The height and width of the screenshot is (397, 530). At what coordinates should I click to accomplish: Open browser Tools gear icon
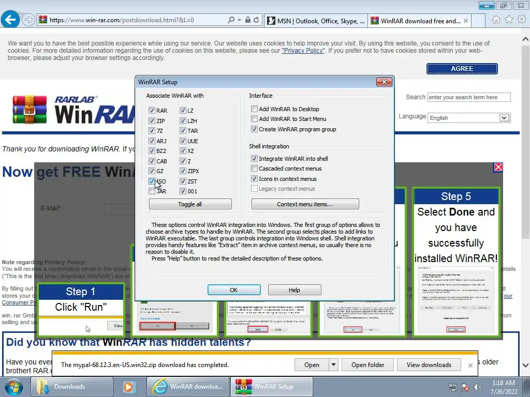[522, 20]
